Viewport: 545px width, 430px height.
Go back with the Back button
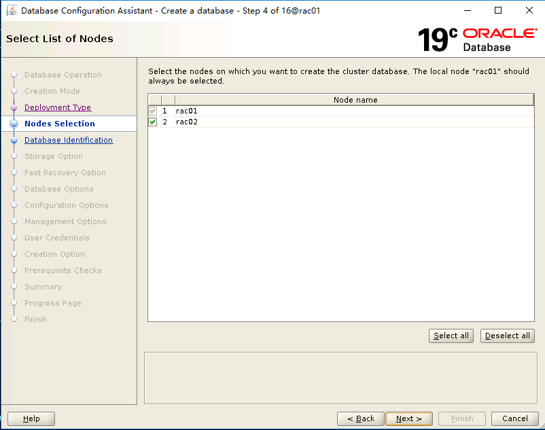tap(360, 418)
